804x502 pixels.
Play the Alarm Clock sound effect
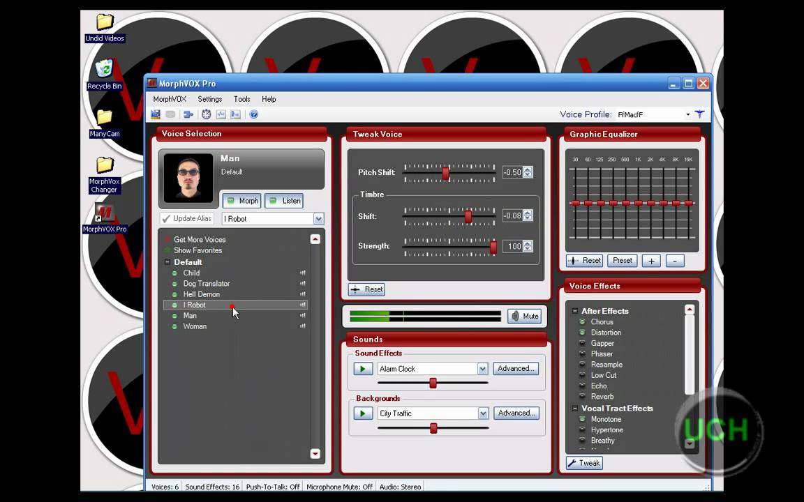(x=363, y=369)
